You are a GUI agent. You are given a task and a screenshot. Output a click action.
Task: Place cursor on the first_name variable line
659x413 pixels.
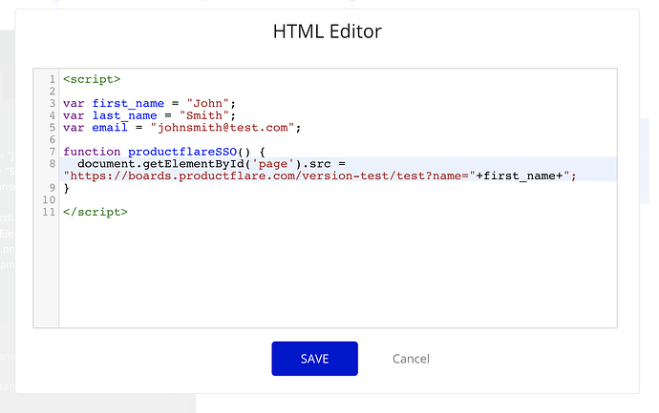coord(149,103)
